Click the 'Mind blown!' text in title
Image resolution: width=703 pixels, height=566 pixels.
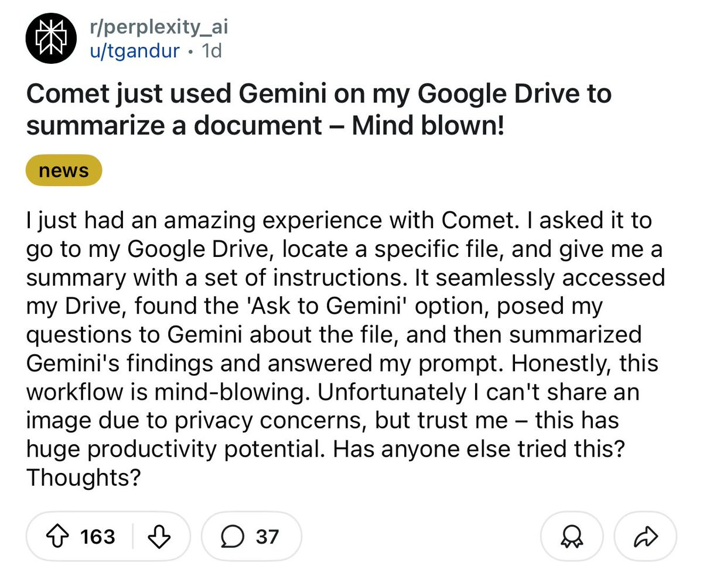click(x=428, y=125)
